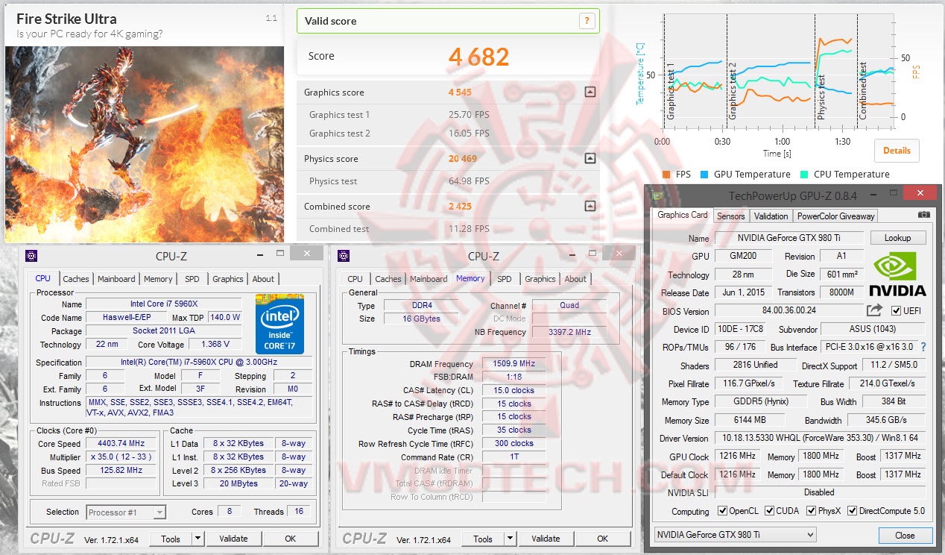Open the PowerColor Giveaway tab
This screenshot has width=945, height=555.
(835, 216)
